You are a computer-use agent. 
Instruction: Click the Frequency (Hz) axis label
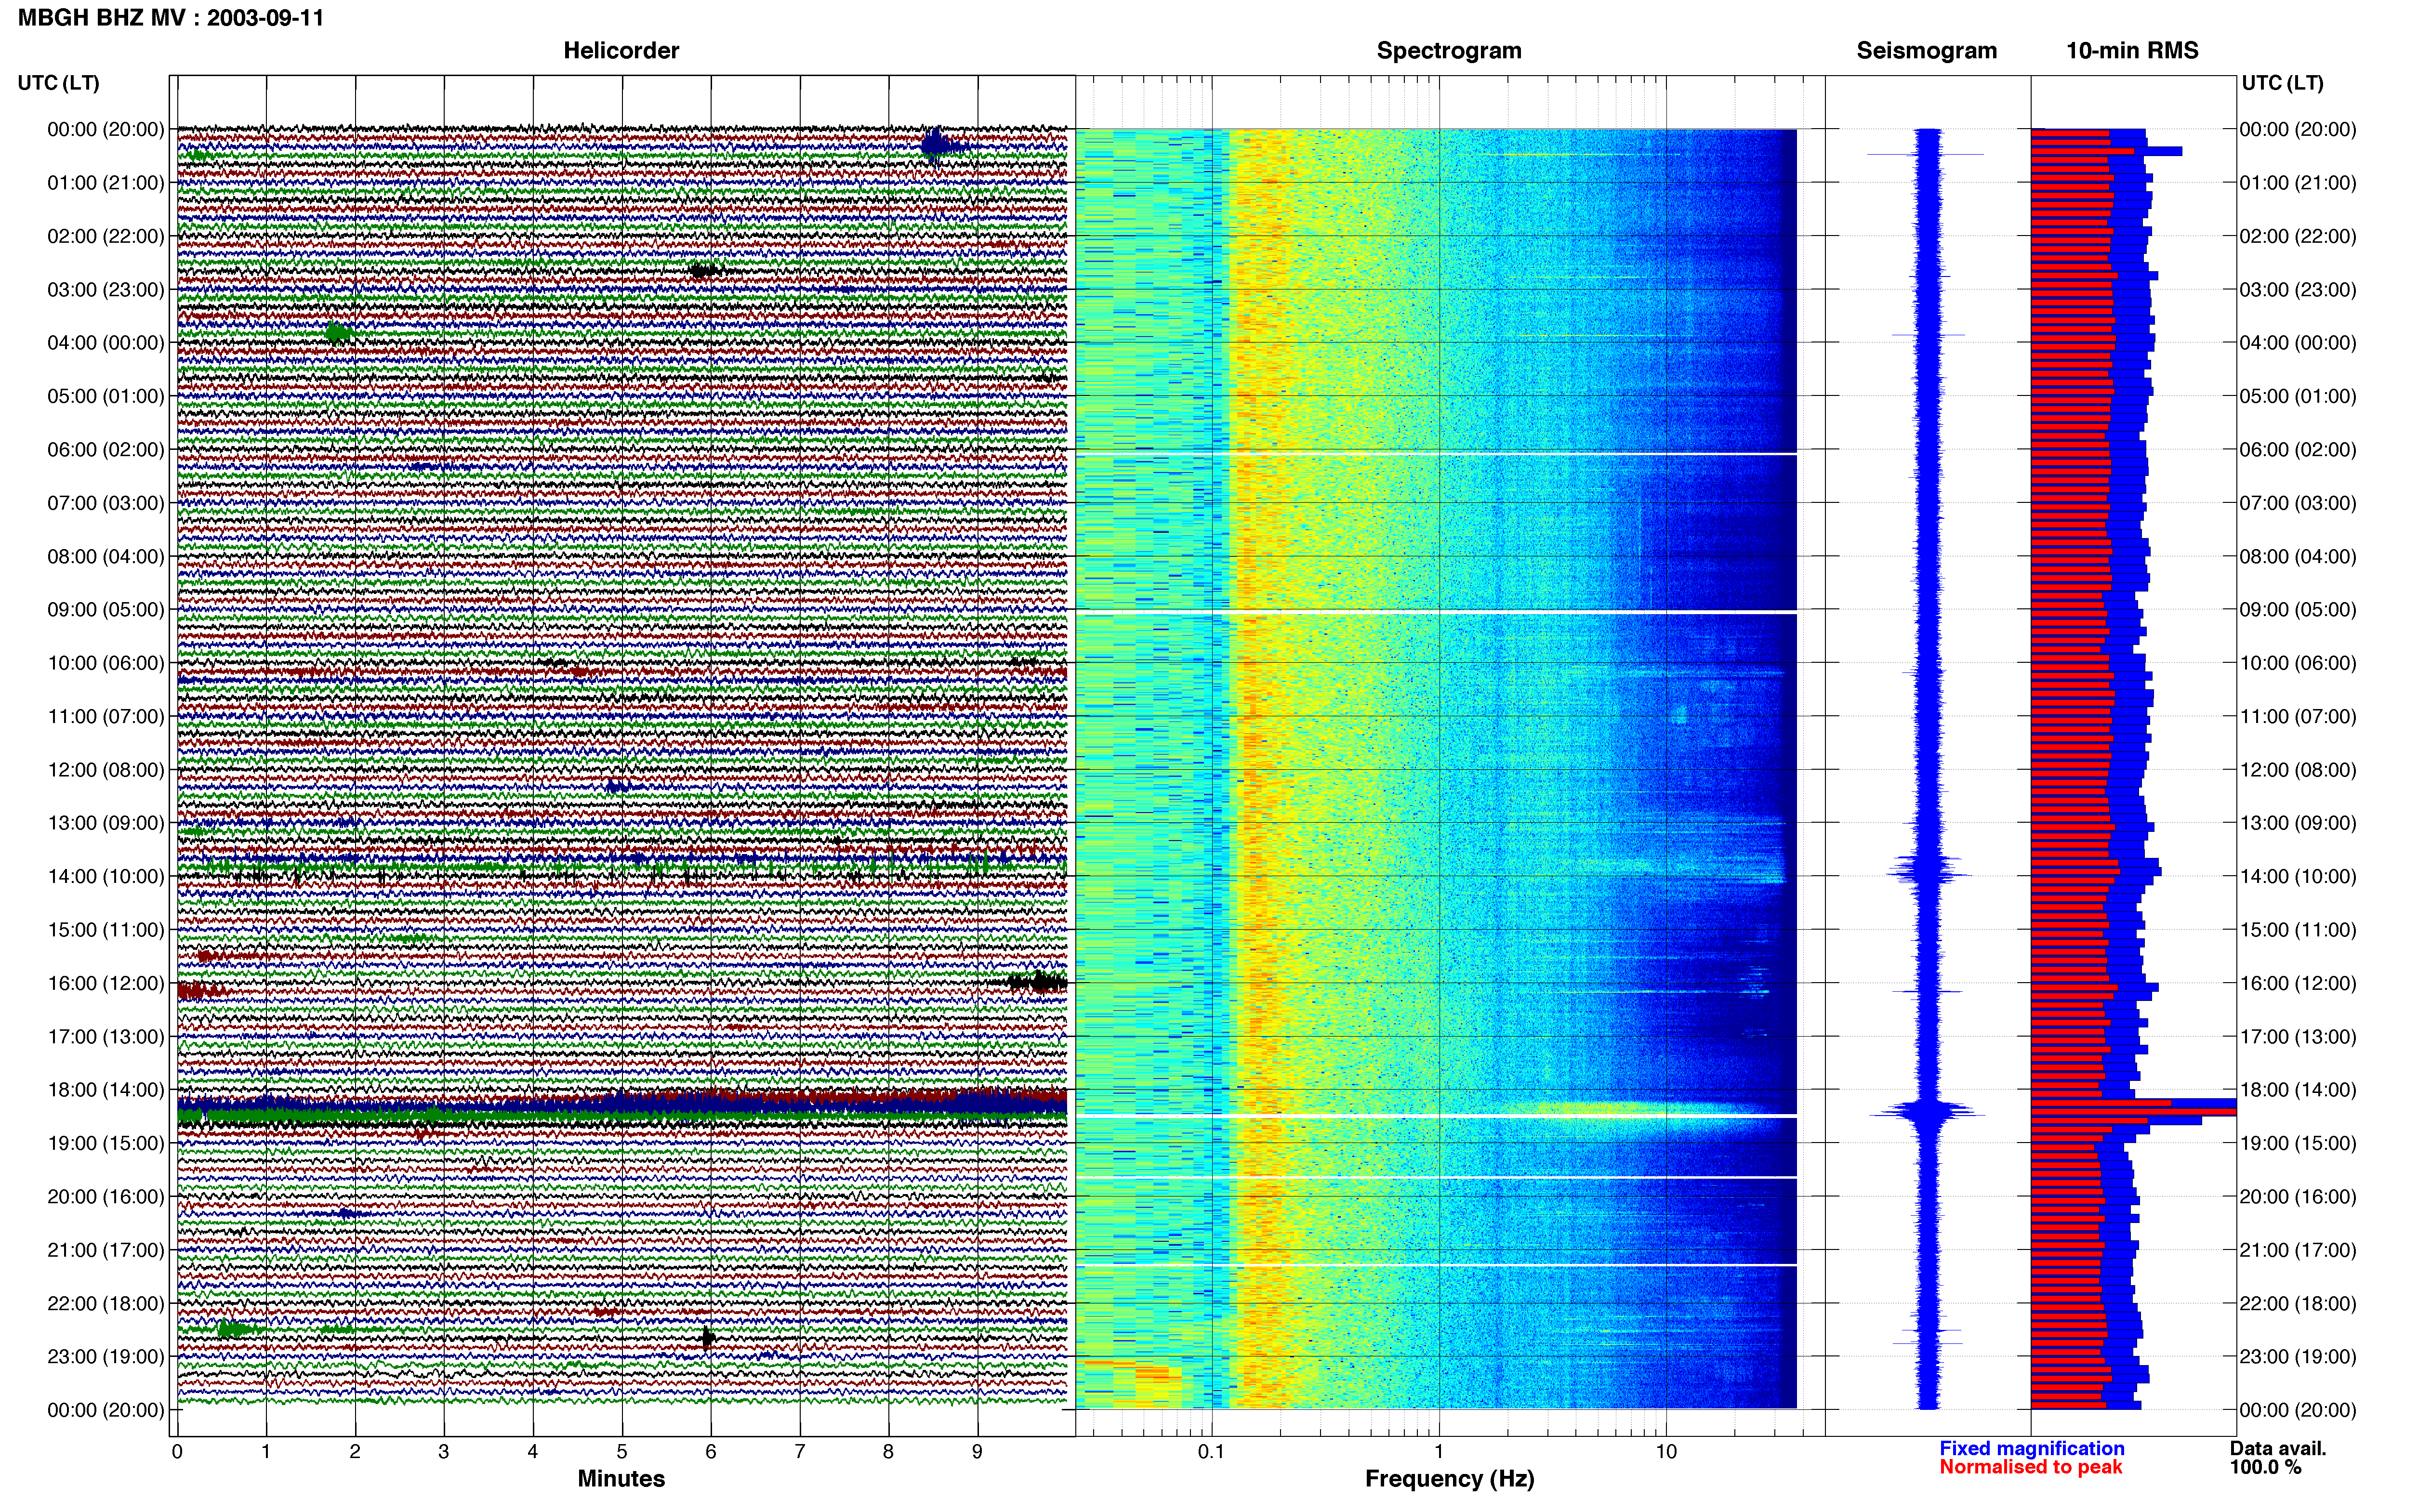[1449, 1479]
